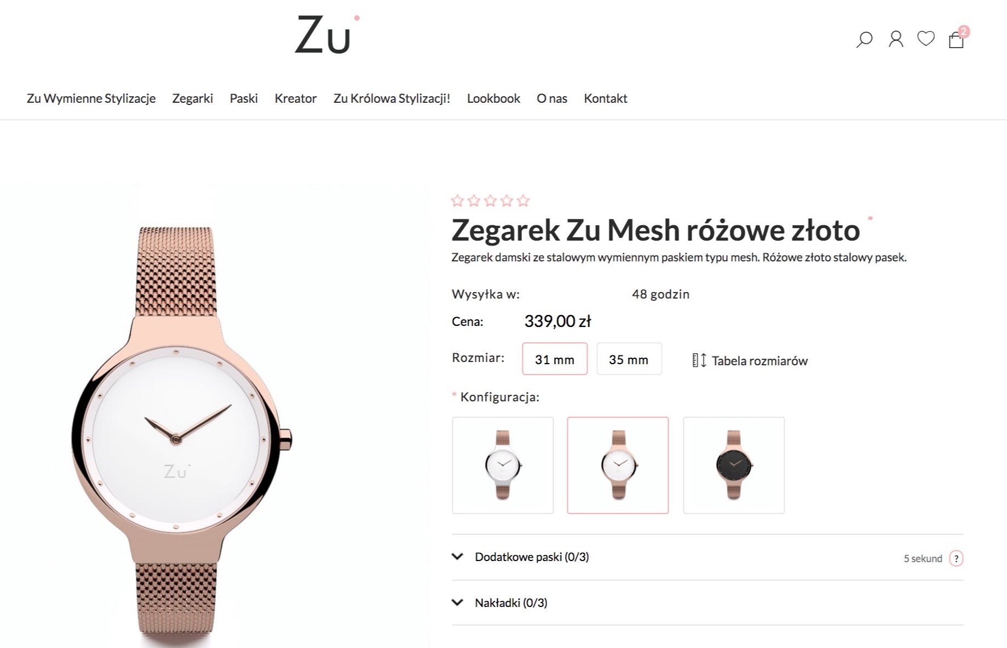Choose the black dial watch configuration
Image resolution: width=1007 pixels, height=648 pixels.
(734, 465)
